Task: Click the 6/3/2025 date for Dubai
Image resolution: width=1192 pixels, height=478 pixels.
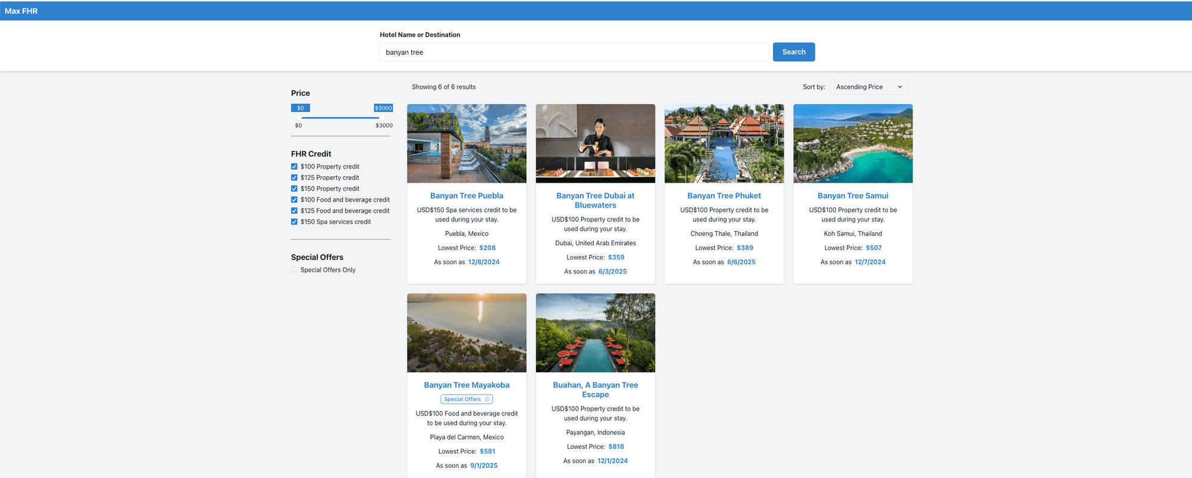Action: pyautogui.click(x=613, y=272)
